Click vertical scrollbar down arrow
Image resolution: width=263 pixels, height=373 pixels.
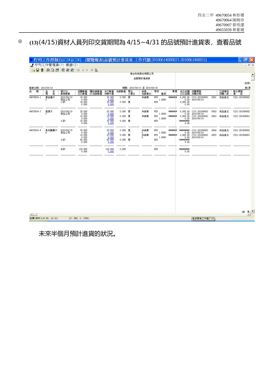[x=252, y=211]
